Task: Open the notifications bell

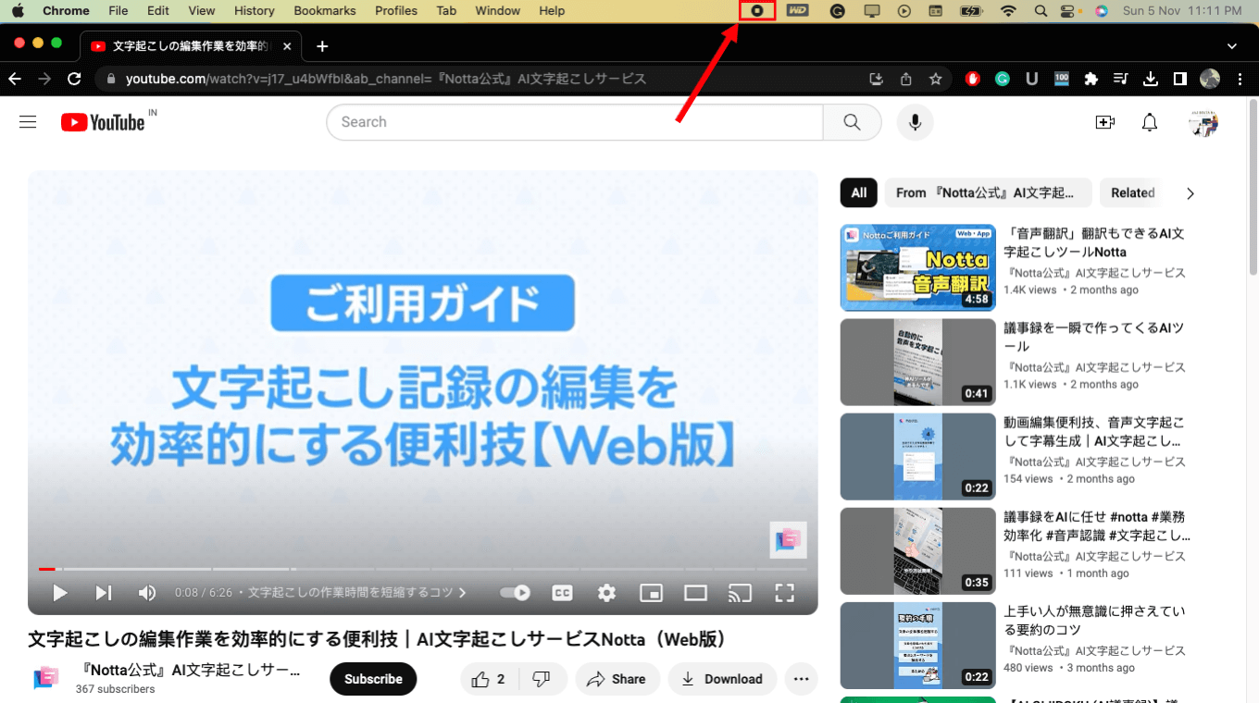Action: click(x=1149, y=122)
